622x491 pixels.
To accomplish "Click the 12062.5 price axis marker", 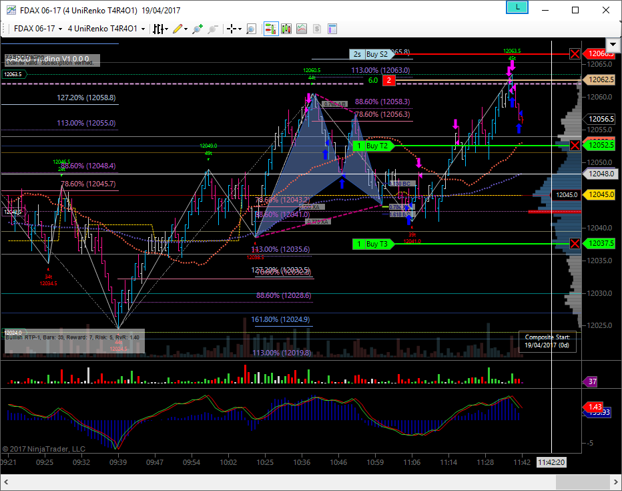I will 599,79.
